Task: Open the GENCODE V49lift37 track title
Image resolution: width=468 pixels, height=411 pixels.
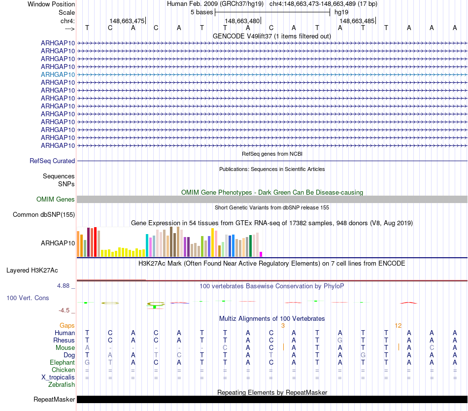Action: coord(271,36)
